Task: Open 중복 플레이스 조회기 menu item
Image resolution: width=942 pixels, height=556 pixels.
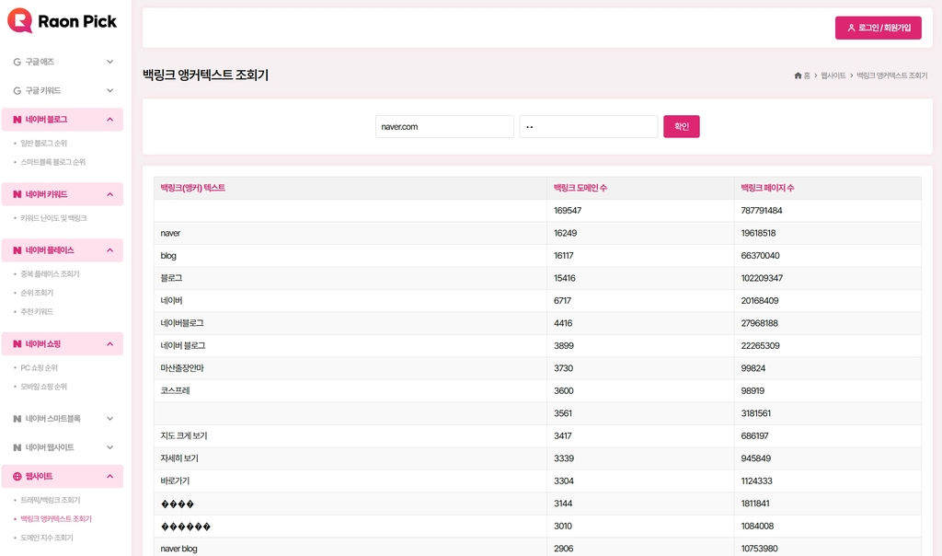Action: click(x=50, y=274)
